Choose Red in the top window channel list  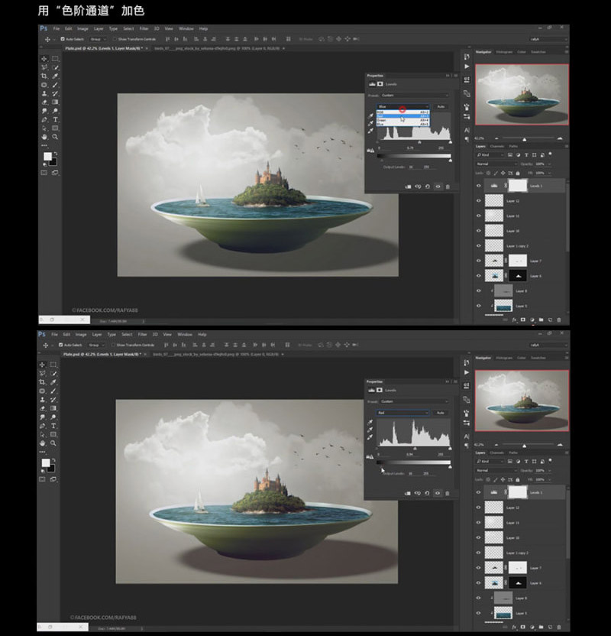click(402, 116)
